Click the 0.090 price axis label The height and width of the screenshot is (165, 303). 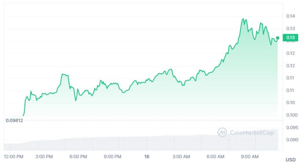click(x=292, y=140)
